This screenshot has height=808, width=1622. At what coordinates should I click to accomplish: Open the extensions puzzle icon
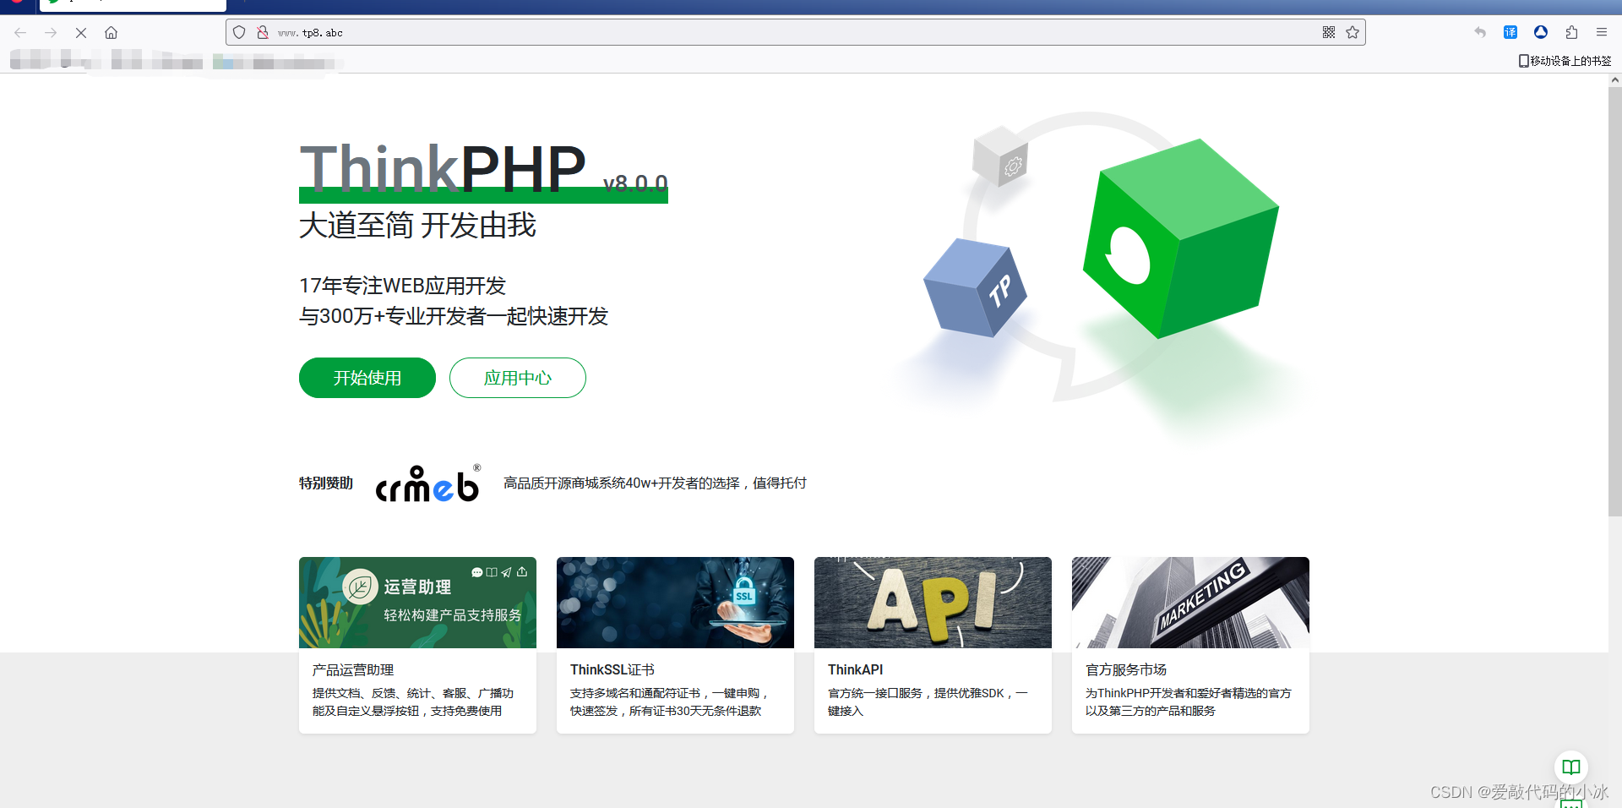pyautogui.click(x=1571, y=32)
